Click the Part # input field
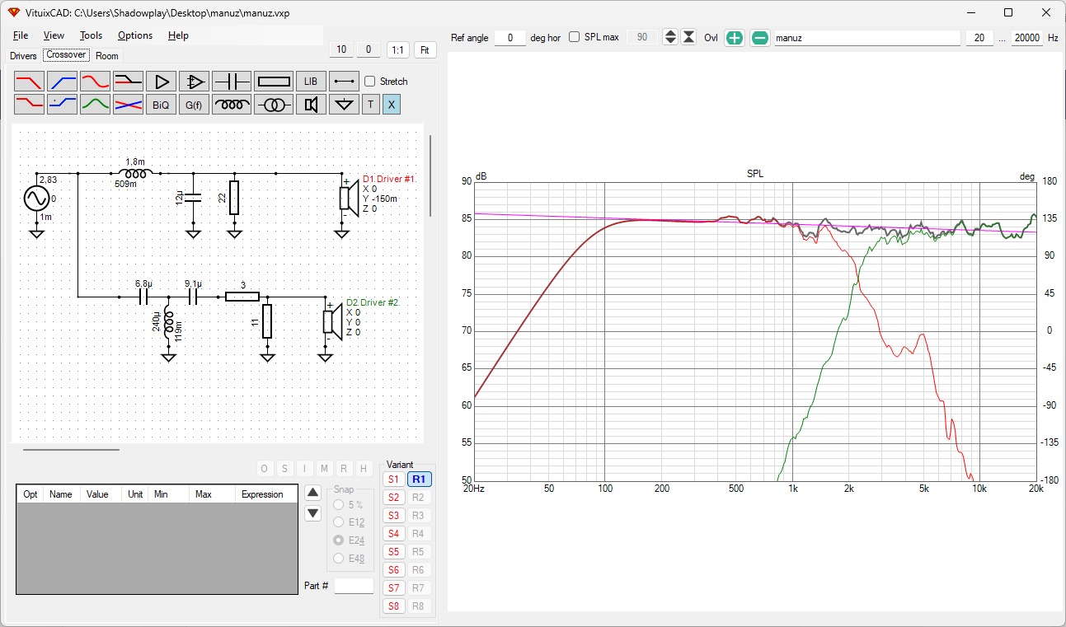This screenshot has height=627, width=1066. (x=354, y=586)
